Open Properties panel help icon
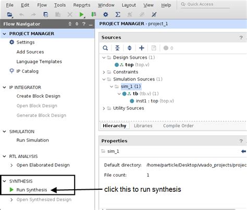This screenshot has height=210, width=247. 241,141
